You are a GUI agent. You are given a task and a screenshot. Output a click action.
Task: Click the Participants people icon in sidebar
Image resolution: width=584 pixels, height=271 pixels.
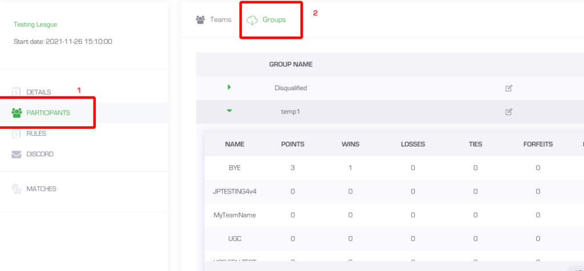pos(17,112)
